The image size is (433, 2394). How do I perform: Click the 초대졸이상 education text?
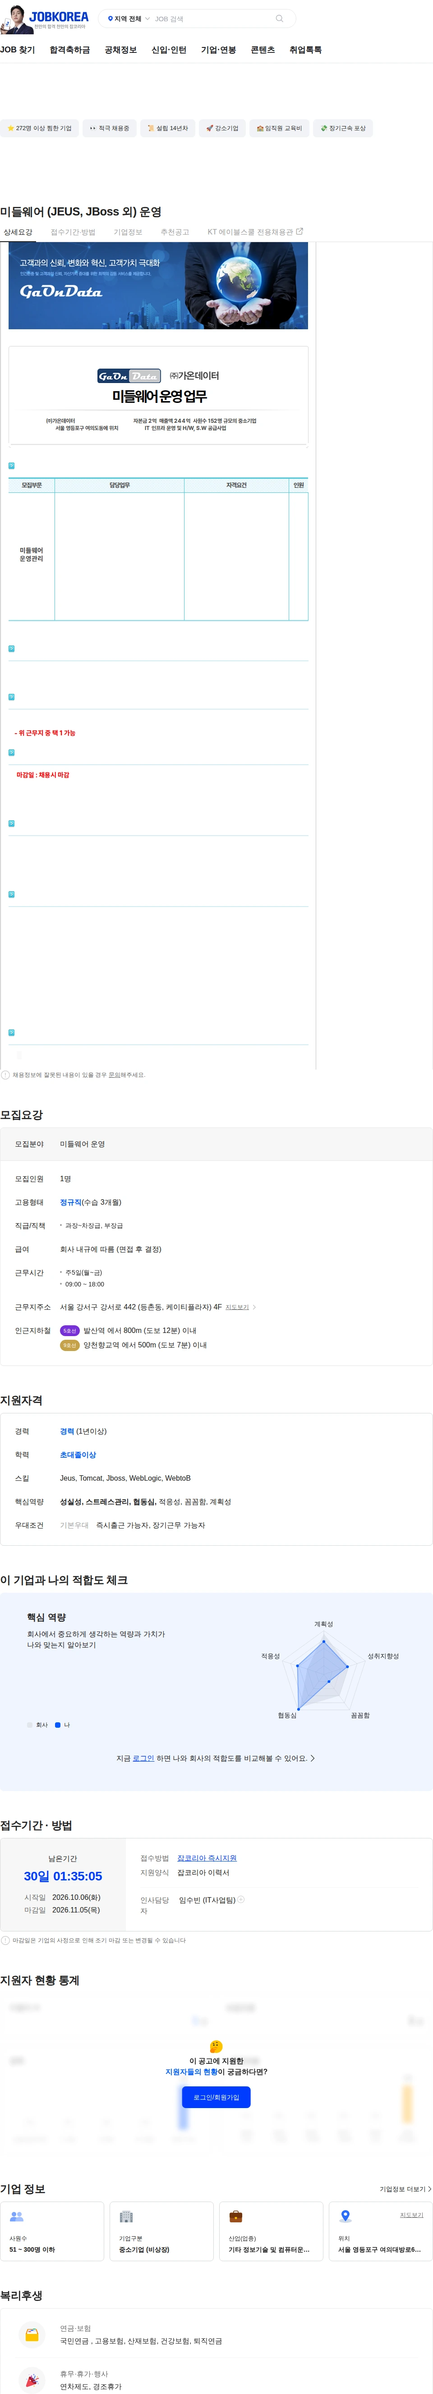click(78, 1454)
